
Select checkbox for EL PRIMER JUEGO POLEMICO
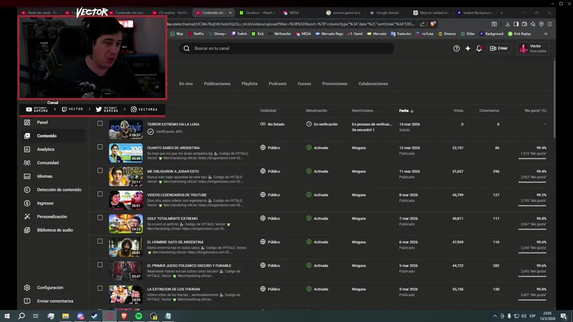pyautogui.click(x=100, y=265)
